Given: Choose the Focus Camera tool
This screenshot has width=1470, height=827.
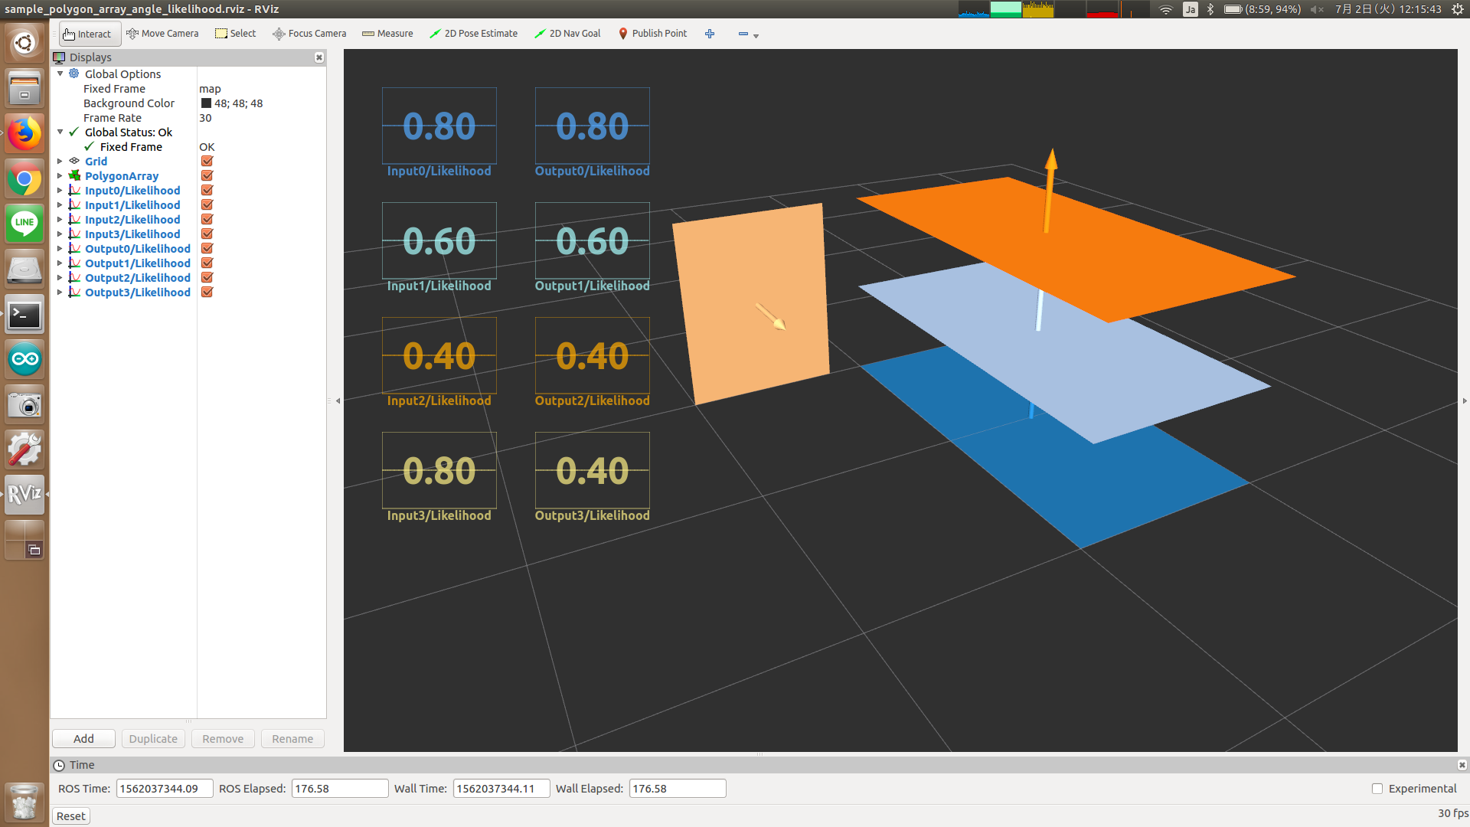Looking at the screenshot, I should tap(309, 34).
